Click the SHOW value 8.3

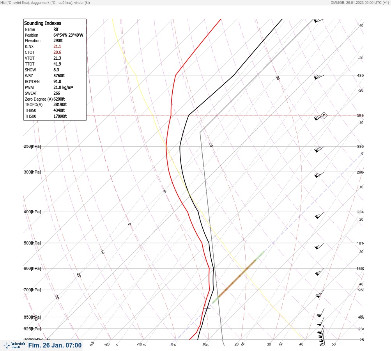[x=56, y=70]
